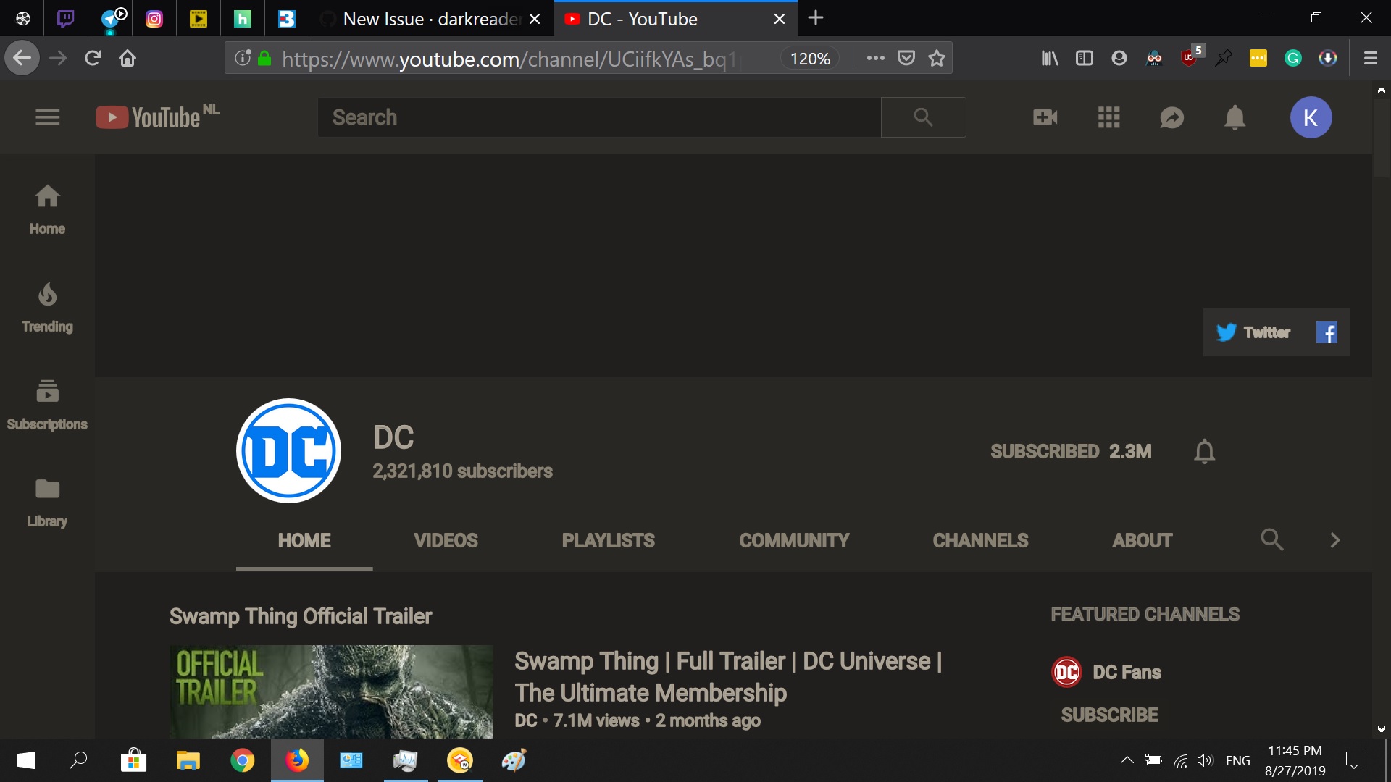Open the YouTube apps grid
1391x782 pixels.
click(1108, 117)
